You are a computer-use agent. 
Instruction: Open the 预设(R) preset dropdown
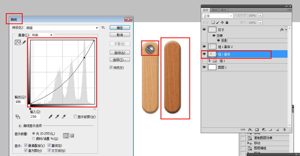click(97, 28)
